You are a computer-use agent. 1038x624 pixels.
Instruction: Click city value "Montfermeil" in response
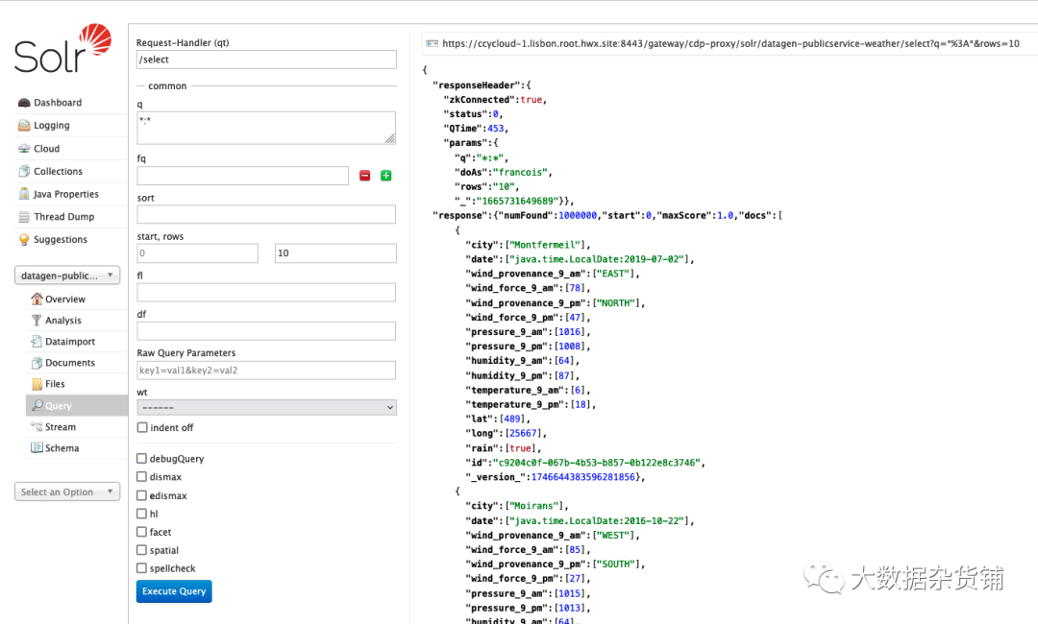pyautogui.click(x=546, y=245)
